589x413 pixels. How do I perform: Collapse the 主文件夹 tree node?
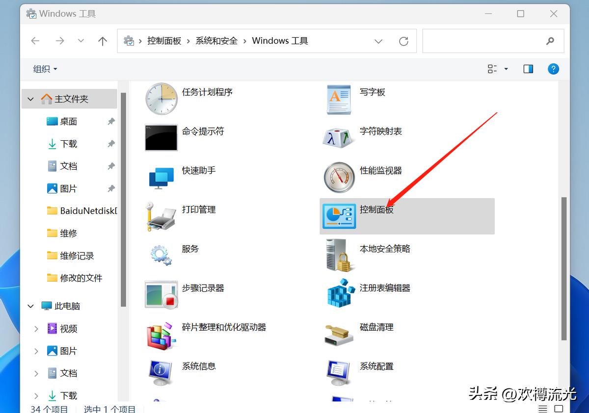coord(30,98)
